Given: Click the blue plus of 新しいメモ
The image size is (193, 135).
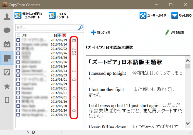Looking at the screenshot, I should 94,33.
